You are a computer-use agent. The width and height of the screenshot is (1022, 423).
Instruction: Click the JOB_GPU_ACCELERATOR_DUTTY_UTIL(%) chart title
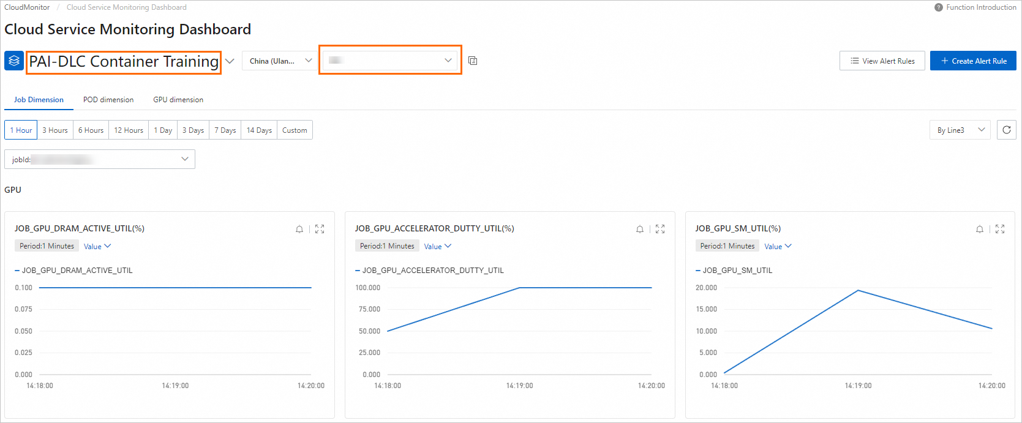point(435,228)
